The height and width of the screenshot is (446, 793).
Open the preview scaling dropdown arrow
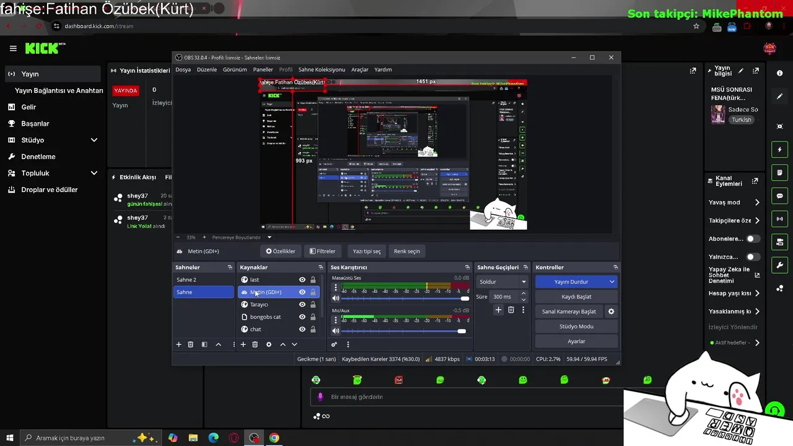(x=269, y=237)
